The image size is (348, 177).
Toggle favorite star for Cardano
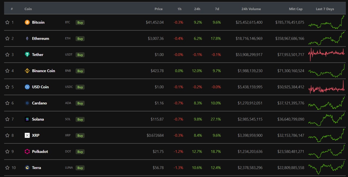pos(7,103)
